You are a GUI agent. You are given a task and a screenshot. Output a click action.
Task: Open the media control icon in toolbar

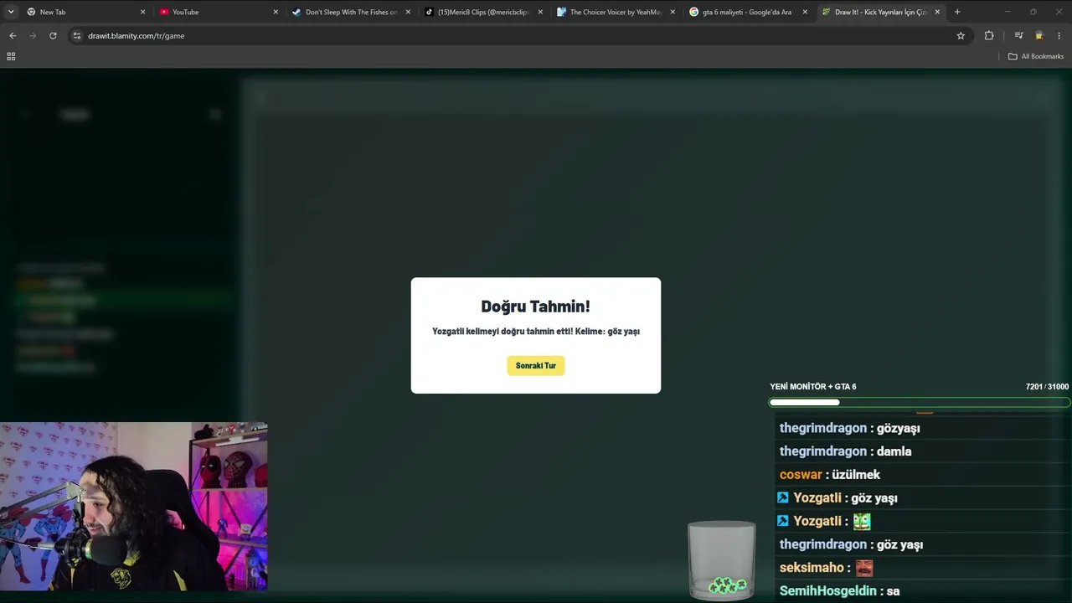[x=1018, y=35]
